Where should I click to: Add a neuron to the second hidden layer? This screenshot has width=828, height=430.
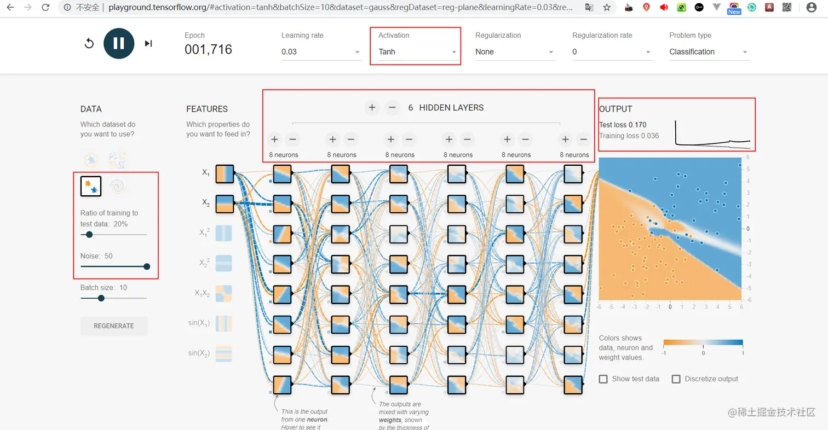[332, 140]
